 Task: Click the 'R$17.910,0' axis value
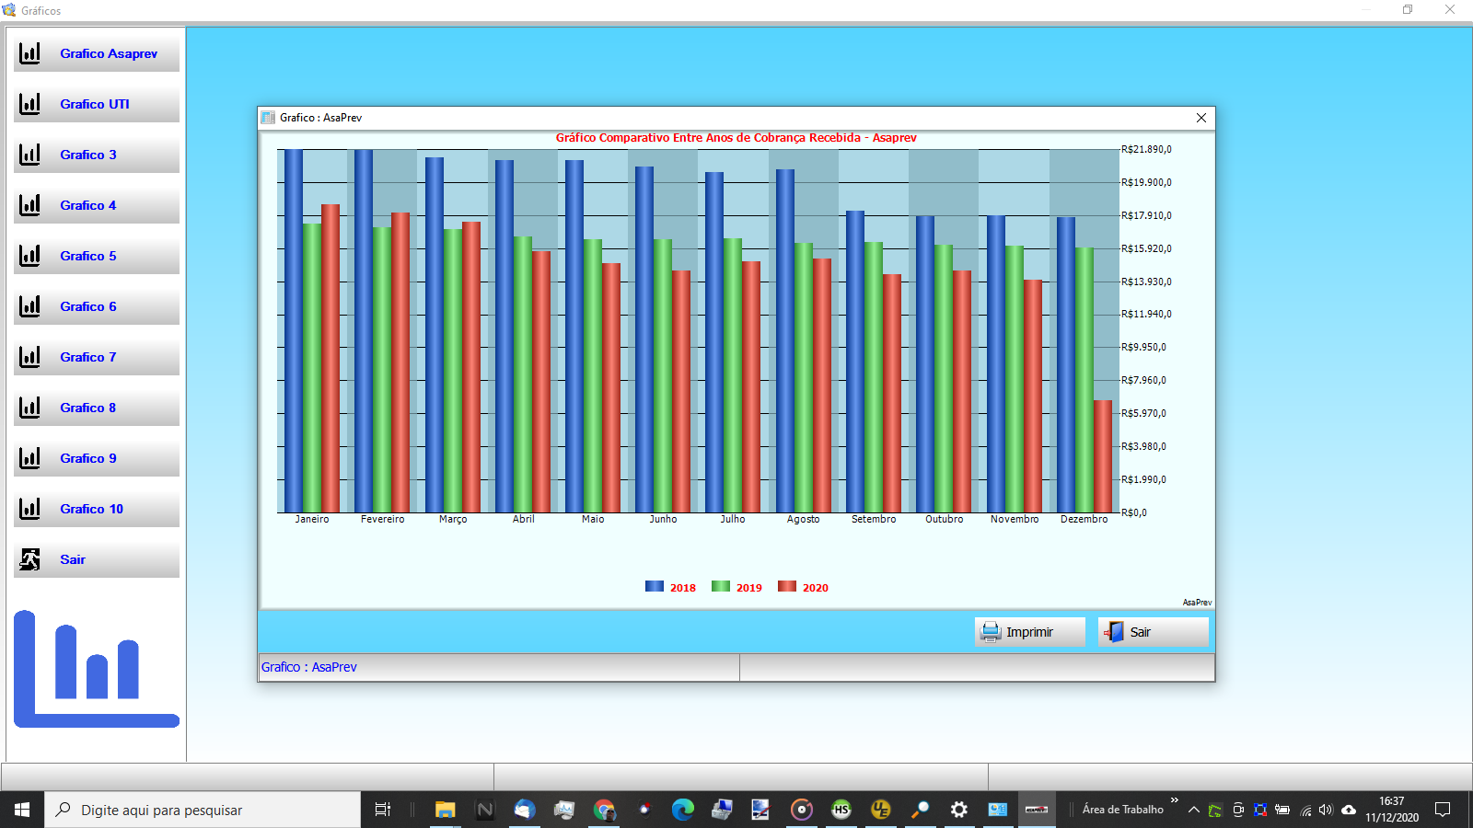[x=1146, y=215]
